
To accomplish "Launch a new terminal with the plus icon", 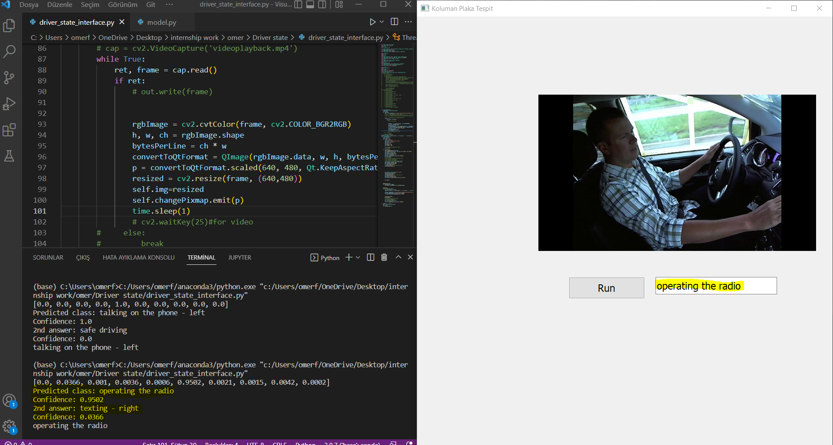I will click(x=348, y=257).
